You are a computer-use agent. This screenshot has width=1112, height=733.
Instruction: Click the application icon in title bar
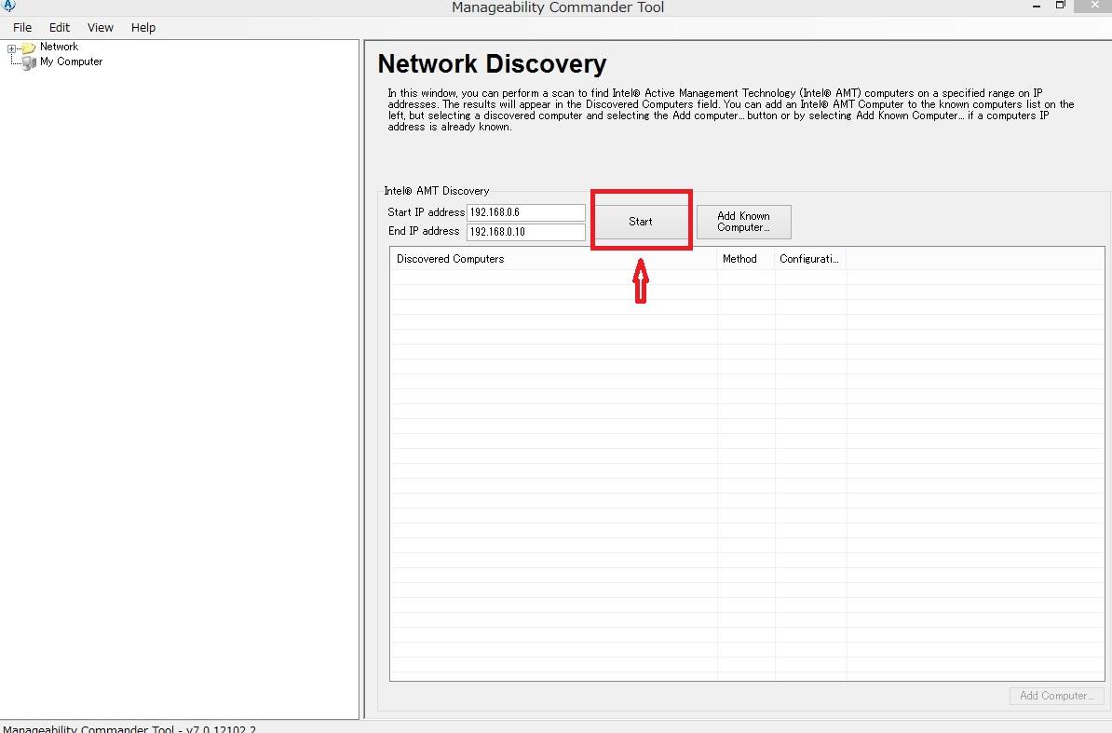click(x=8, y=6)
